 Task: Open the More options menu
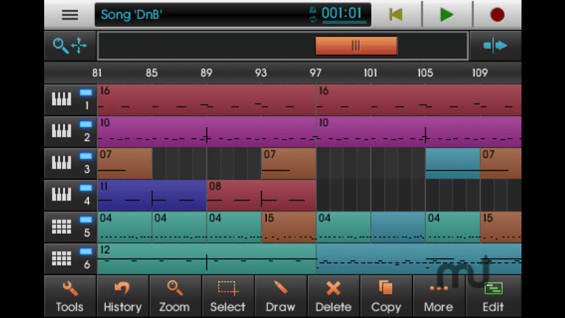coord(438,297)
